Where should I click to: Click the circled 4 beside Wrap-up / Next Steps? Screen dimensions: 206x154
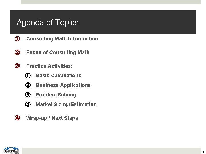pos(17,118)
